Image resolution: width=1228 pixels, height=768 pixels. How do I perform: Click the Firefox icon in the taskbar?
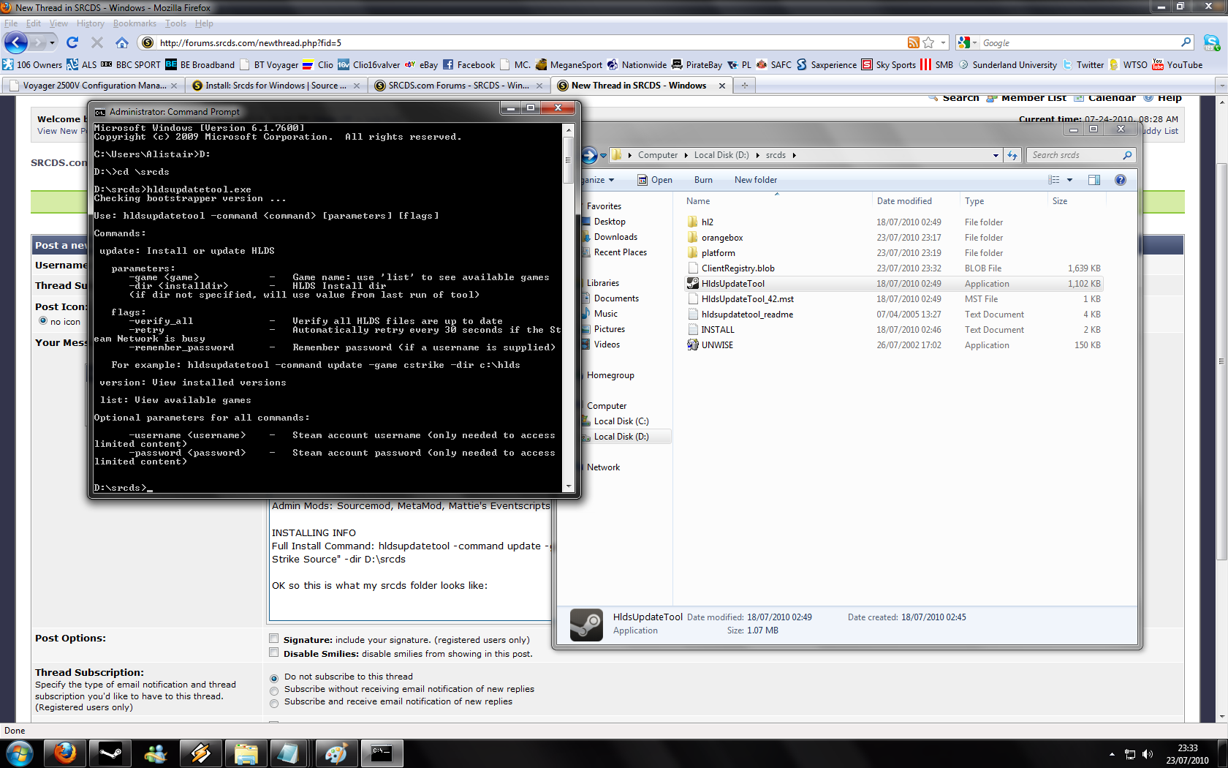pyautogui.click(x=65, y=753)
